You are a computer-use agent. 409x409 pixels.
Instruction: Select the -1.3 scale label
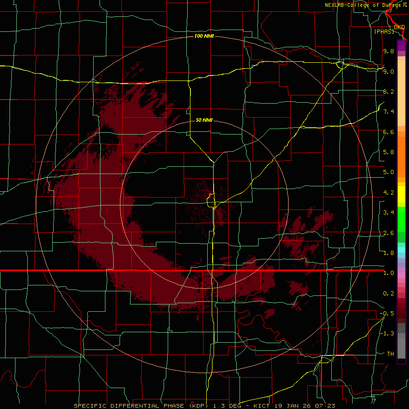[x=387, y=334]
